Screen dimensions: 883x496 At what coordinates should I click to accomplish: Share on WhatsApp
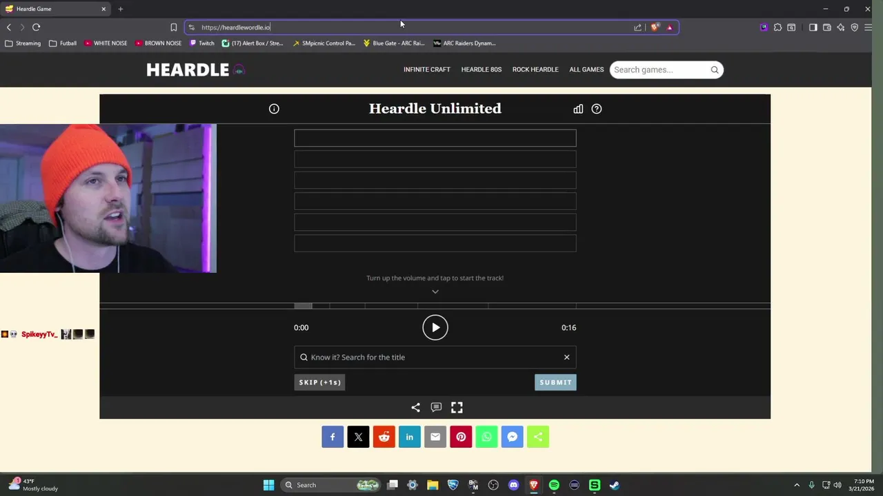click(x=486, y=437)
